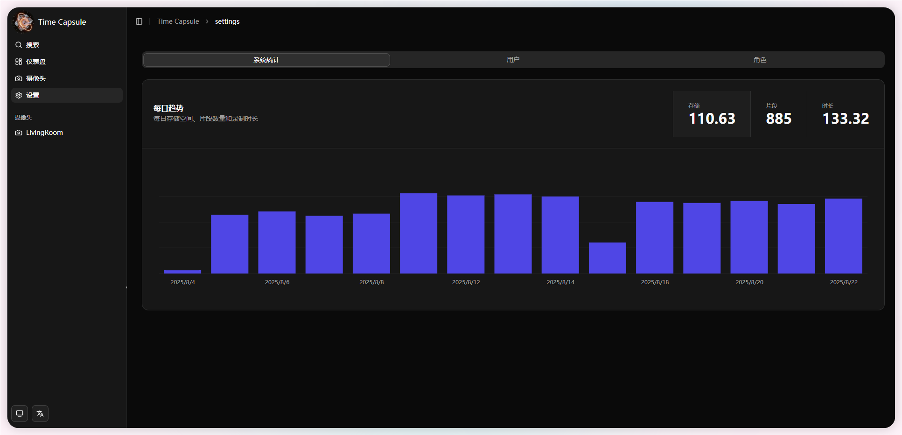Image resolution: width=902 pixels, height=435 pixels.
Task: Click the LivingRoom camera icon
Action: tap(19, 133)
